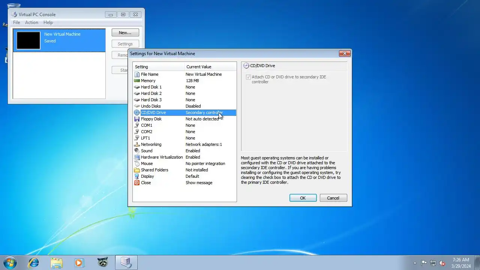The image size is (480, 270).
Task: Select the 'Not auto detected' floppy value
Action: coord(202,119)
